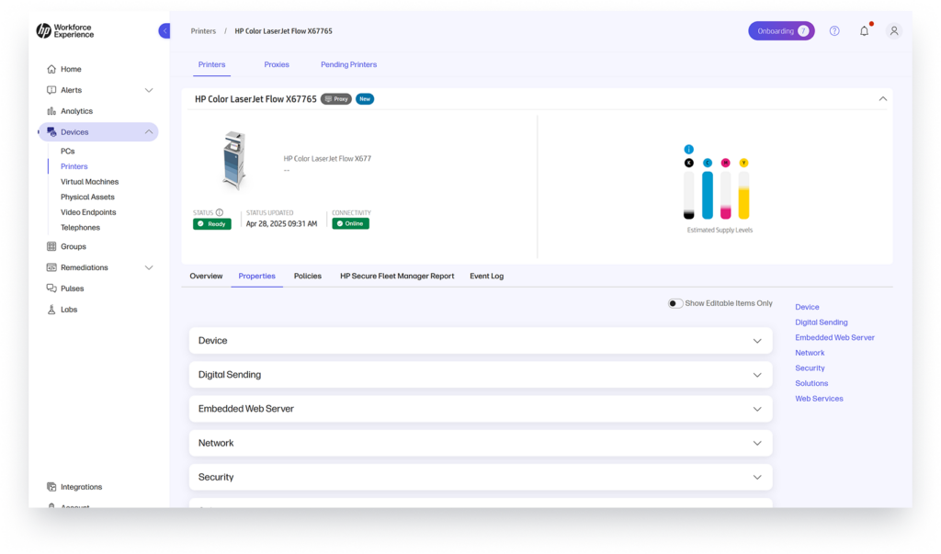The width and height of the screenshot is (941, 554).
Task: Switch to the Proxies tab
Action: click(277, 65)
